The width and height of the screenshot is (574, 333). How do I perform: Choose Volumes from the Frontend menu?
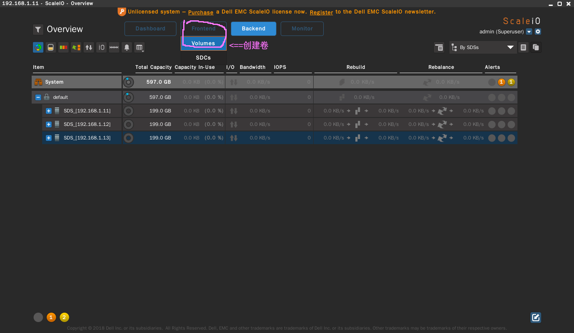click(x=203, y=43)
